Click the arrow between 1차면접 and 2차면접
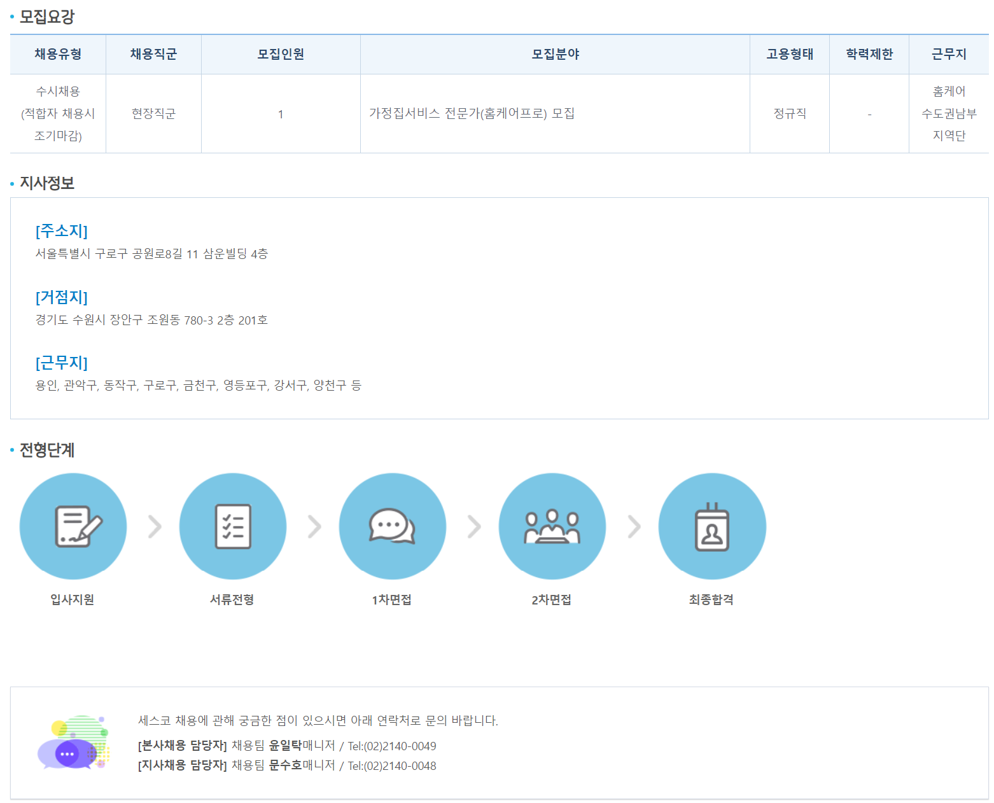The image size is (994, 803). point(474,526)
